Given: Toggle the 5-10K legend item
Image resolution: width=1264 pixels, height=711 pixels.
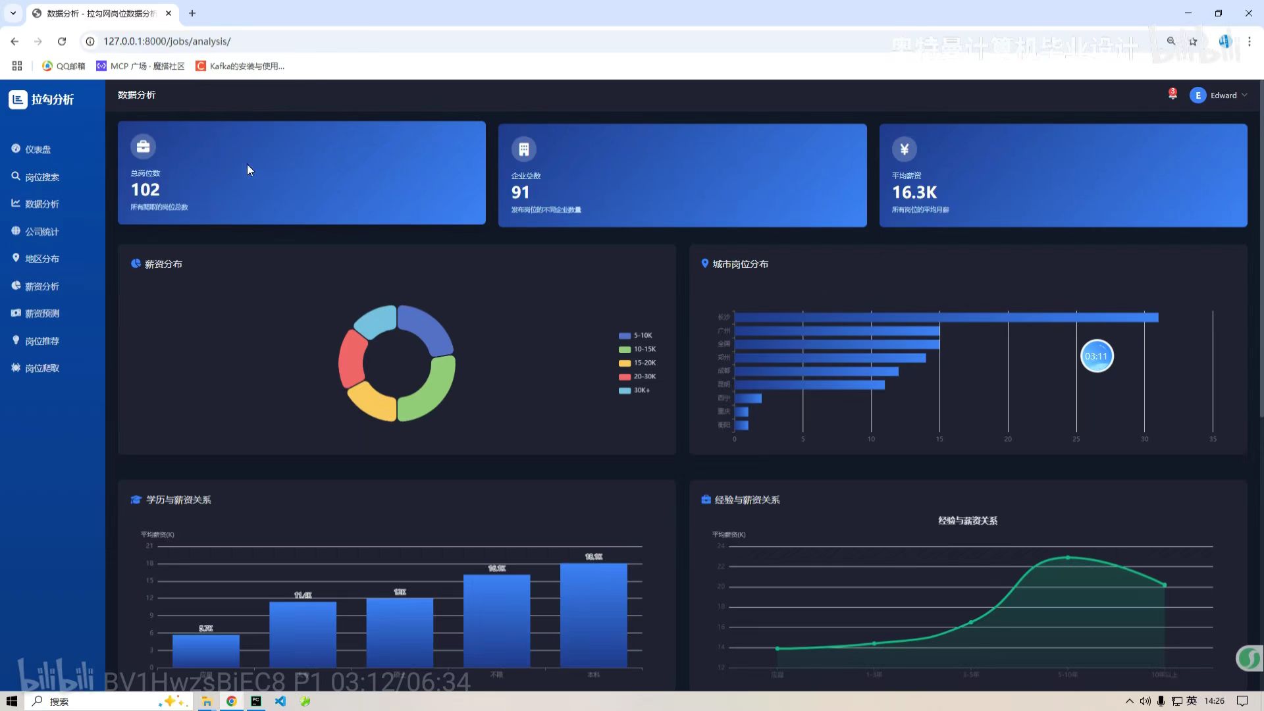Looking at the screenshot, I should 636,336.
